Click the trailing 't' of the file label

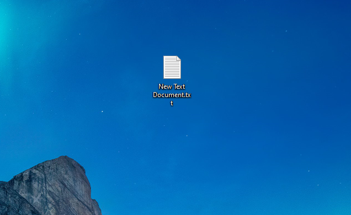point(172,103)
